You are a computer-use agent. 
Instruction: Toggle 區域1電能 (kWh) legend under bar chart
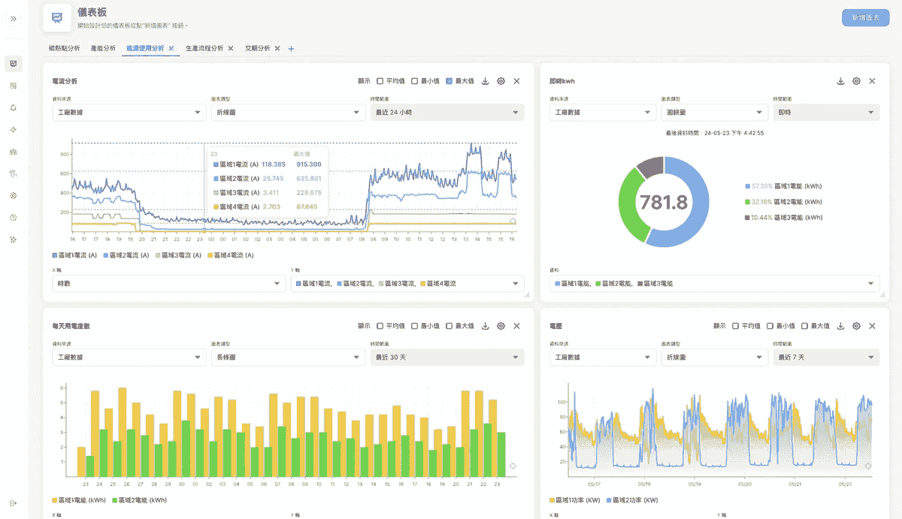pyautogui.click(x=79, y=499)
